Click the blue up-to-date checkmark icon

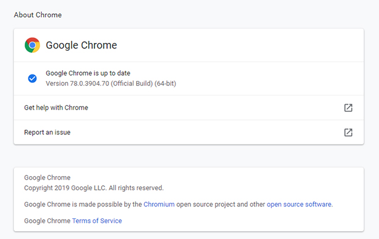(x=32, y=78)
